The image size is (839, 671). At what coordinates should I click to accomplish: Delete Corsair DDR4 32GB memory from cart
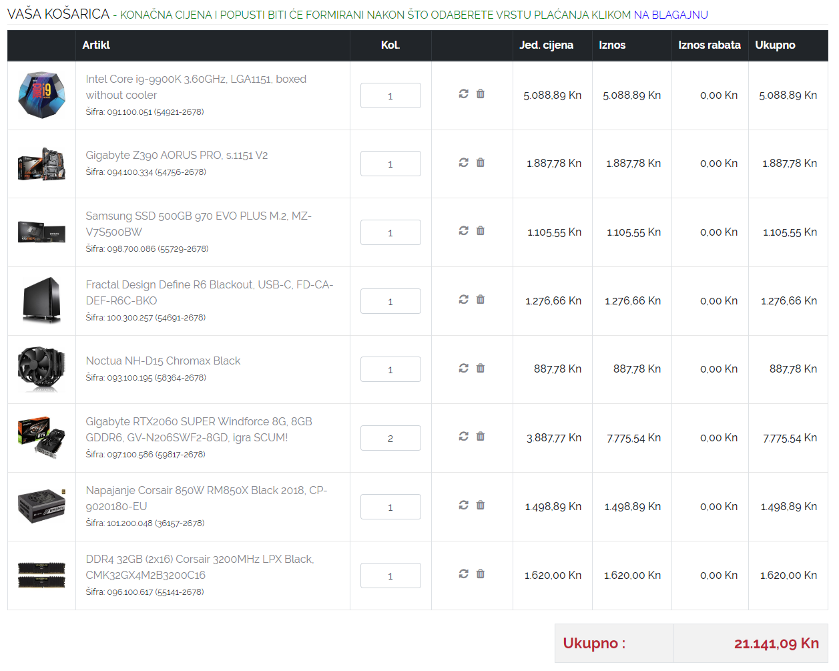point(481,574)
